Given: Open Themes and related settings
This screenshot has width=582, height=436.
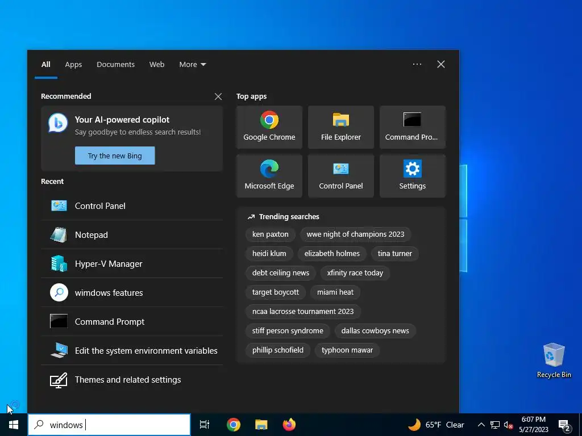Looking at the screenshot, I should point(132,379).
